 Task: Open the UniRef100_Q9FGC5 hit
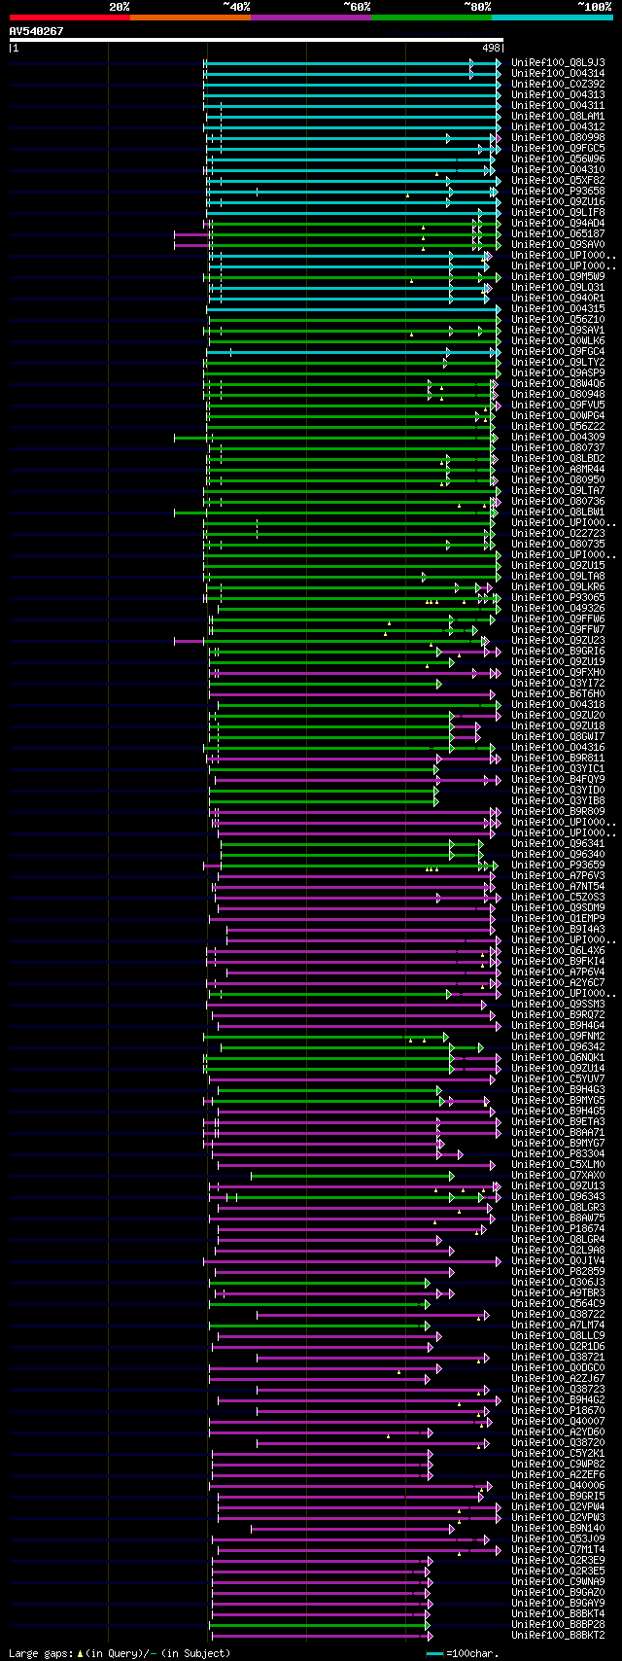click(x=559, y=148)
